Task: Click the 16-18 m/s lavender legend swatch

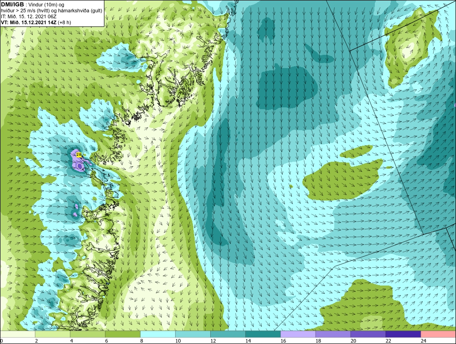Action: point(298,334)
